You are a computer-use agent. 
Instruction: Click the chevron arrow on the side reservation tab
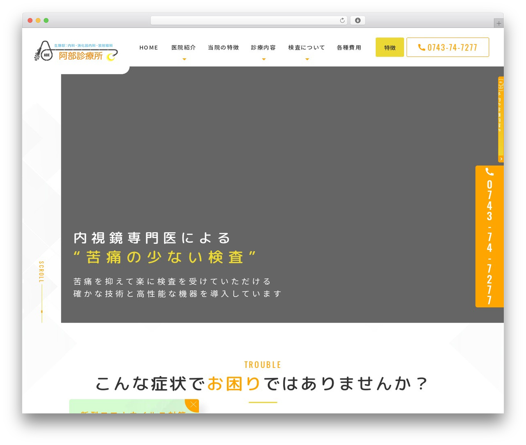pos(501,159)
